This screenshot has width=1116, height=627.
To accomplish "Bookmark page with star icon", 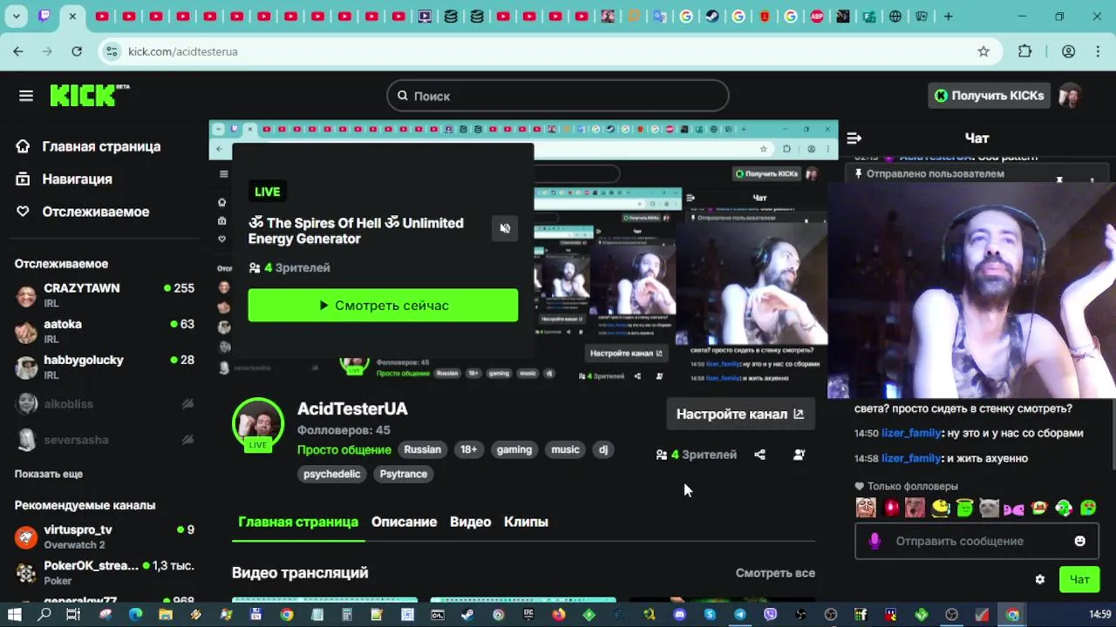I will pos(983,51).
